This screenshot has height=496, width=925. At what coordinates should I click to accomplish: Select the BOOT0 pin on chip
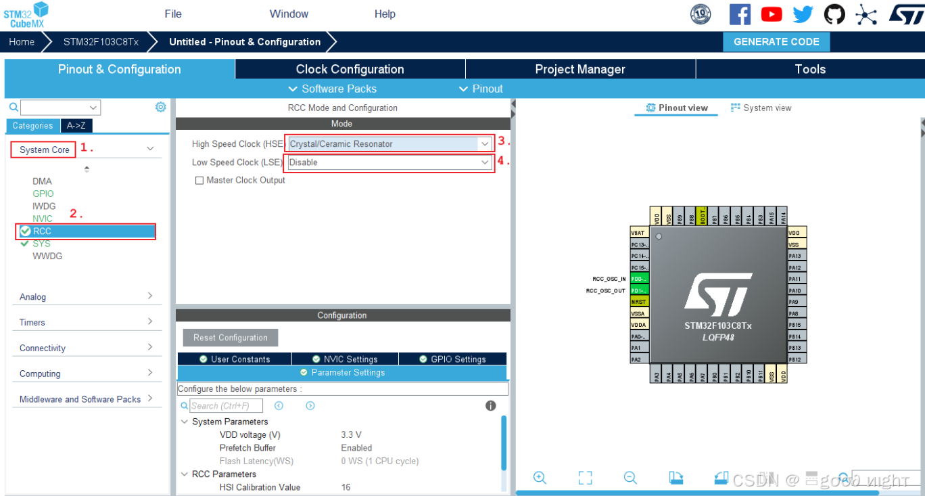pyautogui.click(x=703, y=216)
